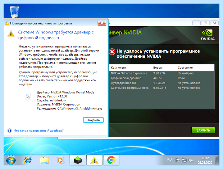Click the 'Не удалось установить' error heading

pyautogui.click(x=158, y=54)
